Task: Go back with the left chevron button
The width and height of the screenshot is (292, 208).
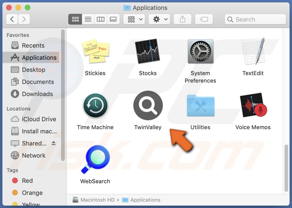Action: click(12, 19)
